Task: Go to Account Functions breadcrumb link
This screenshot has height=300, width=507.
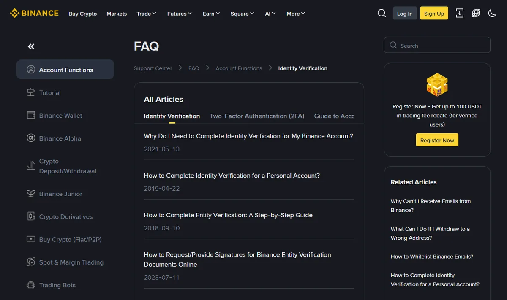Action: tap(239, 68)
